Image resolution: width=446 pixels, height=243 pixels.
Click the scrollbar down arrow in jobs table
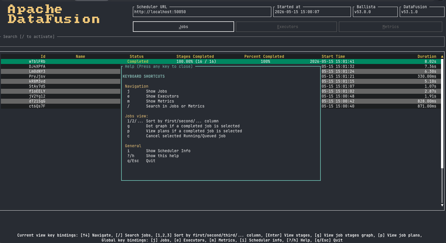[442, 205]
